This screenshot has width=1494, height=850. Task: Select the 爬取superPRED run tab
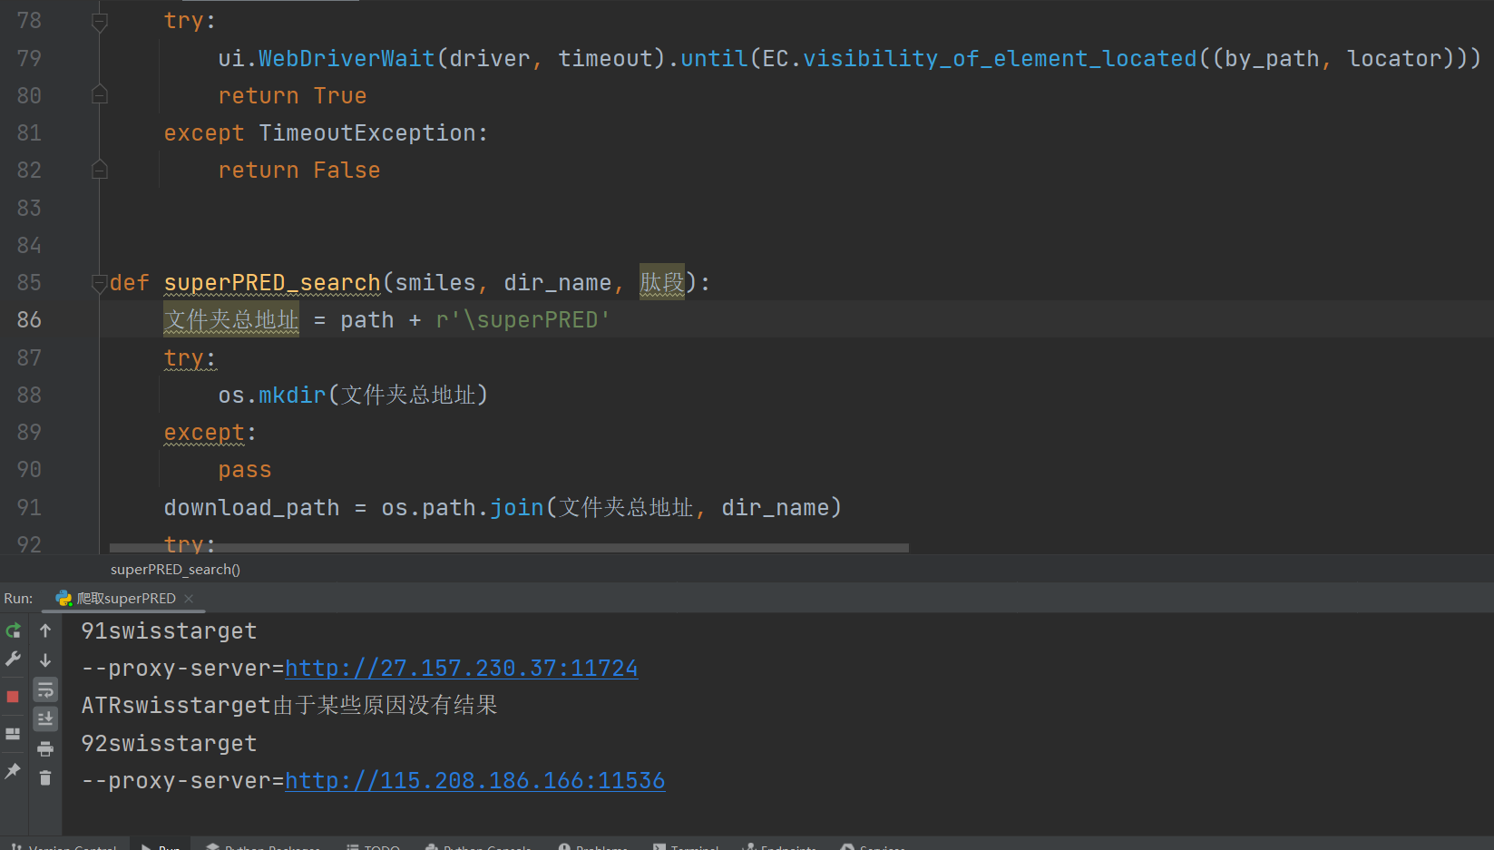[x=125, y=599]
